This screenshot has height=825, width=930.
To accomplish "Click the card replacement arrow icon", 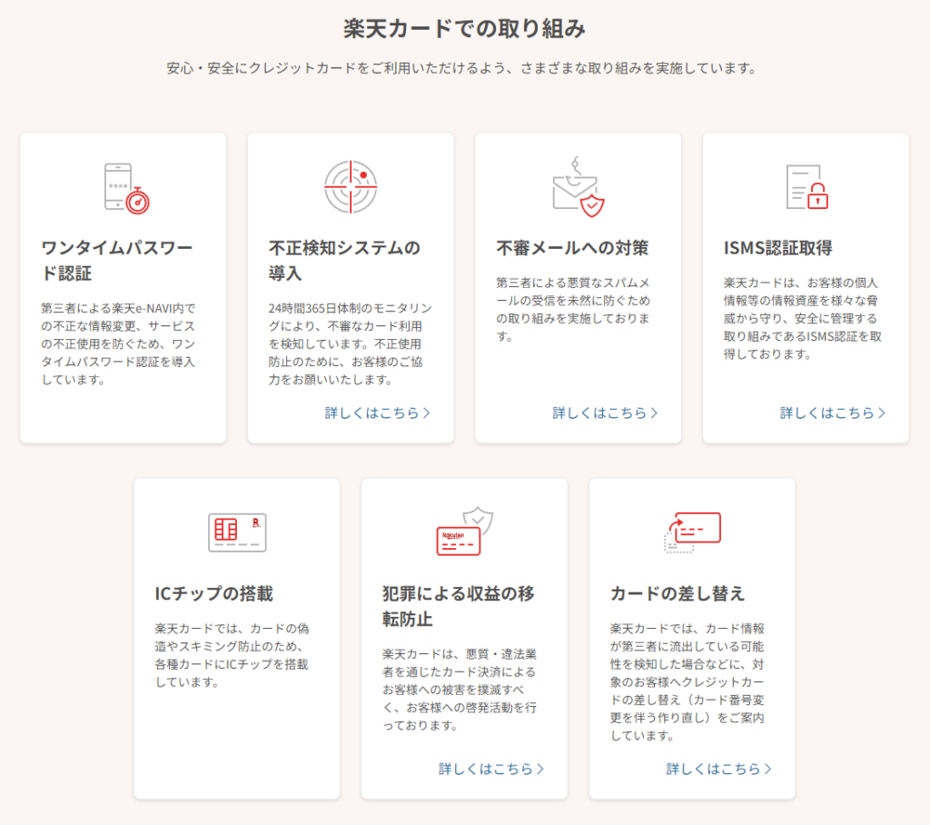I will tap(693, 532).
